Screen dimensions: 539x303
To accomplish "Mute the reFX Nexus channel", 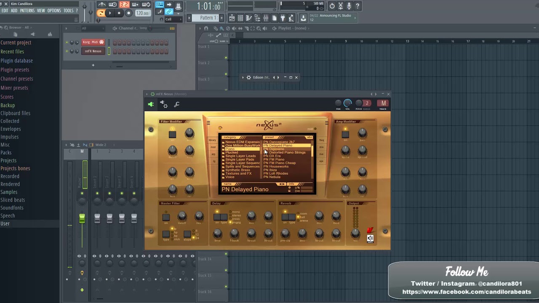I will 67,51.
